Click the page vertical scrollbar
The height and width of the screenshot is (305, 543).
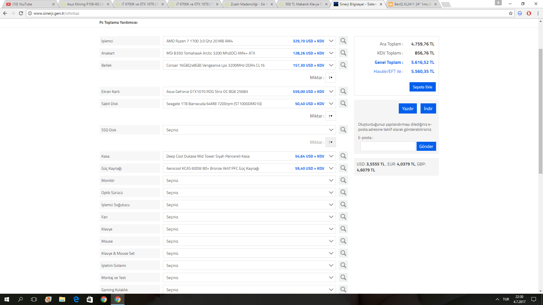point(540,113)
